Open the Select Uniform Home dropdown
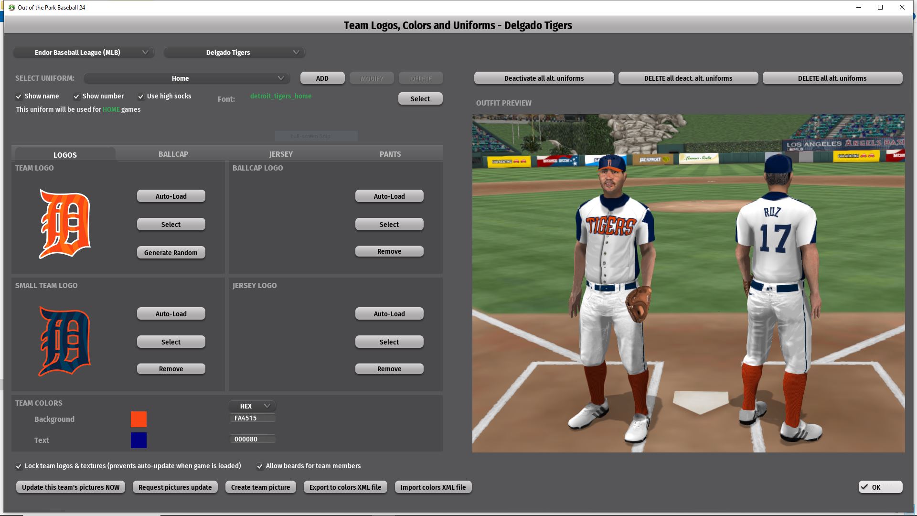 [187, 78]
